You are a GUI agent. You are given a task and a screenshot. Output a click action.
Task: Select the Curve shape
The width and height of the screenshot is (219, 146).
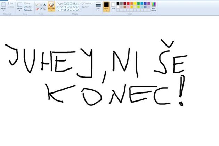pos(62,3)
